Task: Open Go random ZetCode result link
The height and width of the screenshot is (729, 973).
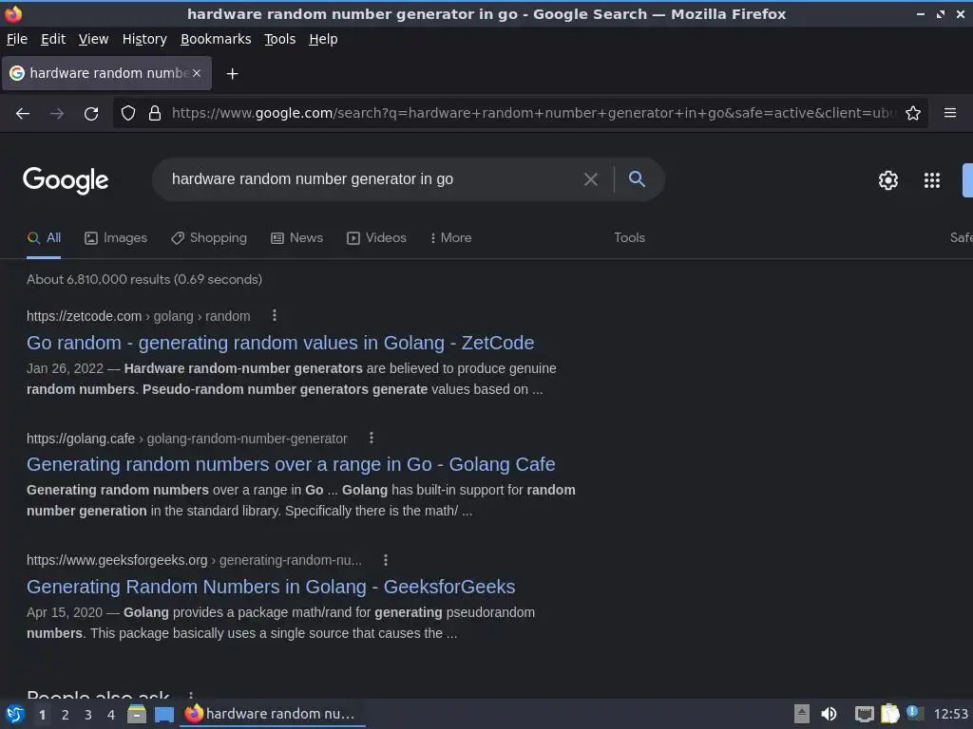Action: 280,343
